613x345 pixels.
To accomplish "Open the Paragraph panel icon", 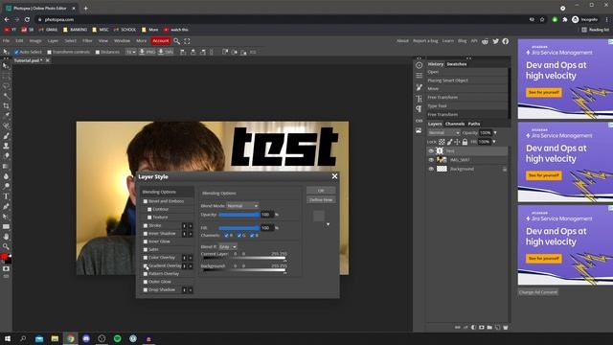I will [420, 109].
